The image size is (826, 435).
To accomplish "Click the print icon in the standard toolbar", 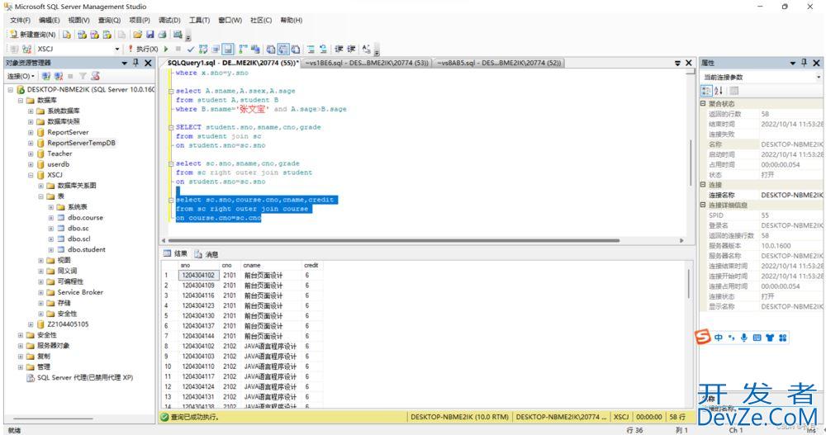I will pyautogui.click(x=162, y=34).
